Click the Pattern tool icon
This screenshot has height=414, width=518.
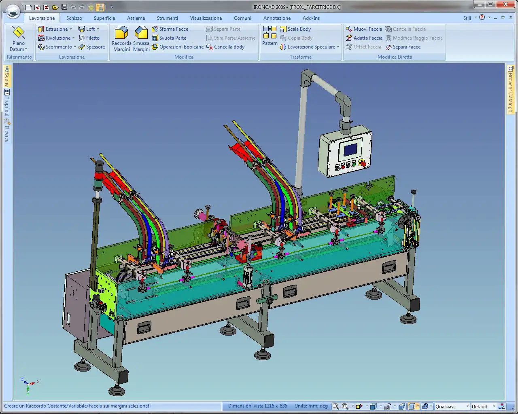click(x=270, y=36)
